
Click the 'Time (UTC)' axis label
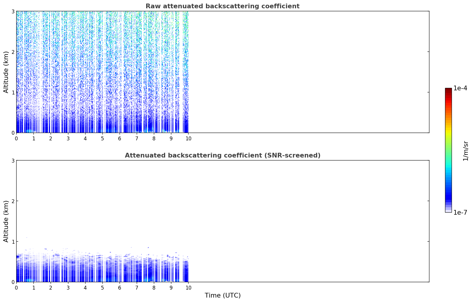pyautogui.click(x=223, y=295)
